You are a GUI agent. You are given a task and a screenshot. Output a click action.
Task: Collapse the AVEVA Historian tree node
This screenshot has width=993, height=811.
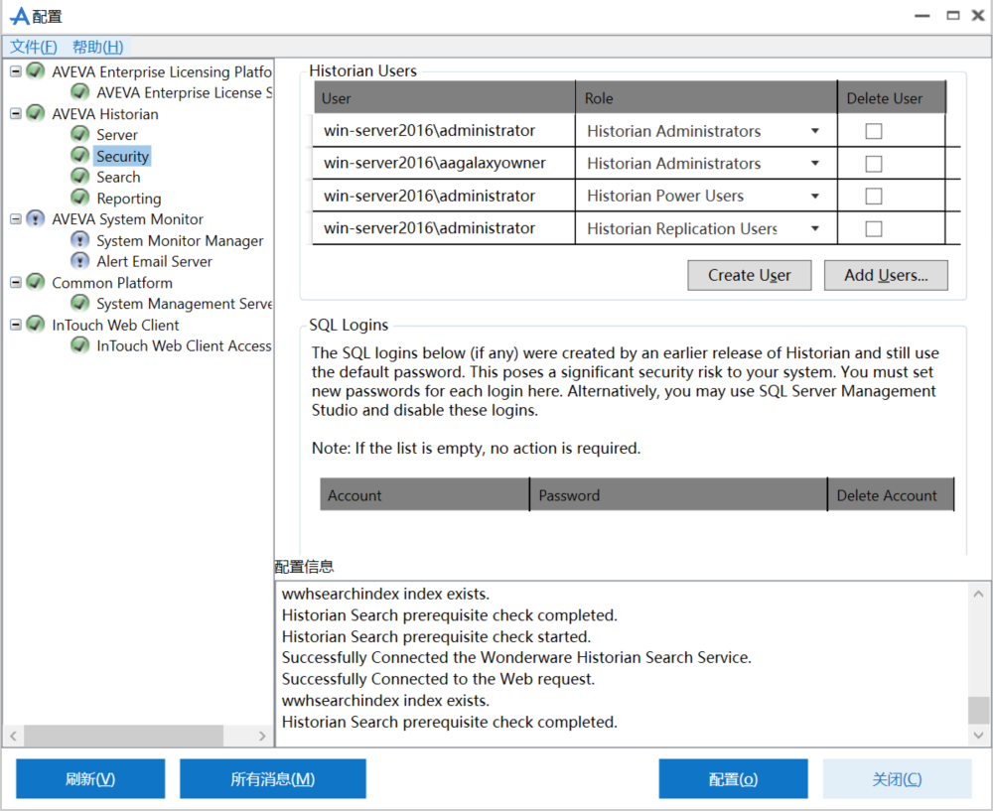[x=16, y=113]
